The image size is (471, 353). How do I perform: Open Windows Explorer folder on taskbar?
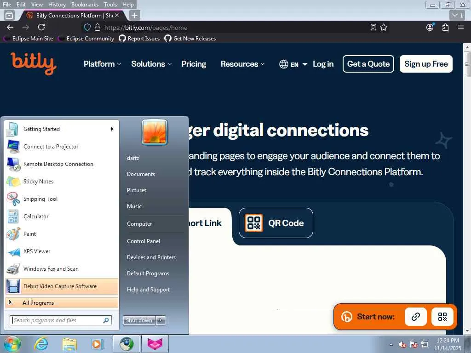coord(69,344)
